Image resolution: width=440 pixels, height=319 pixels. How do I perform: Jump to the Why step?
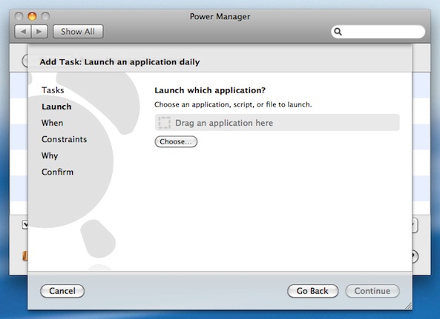point(50,155)
